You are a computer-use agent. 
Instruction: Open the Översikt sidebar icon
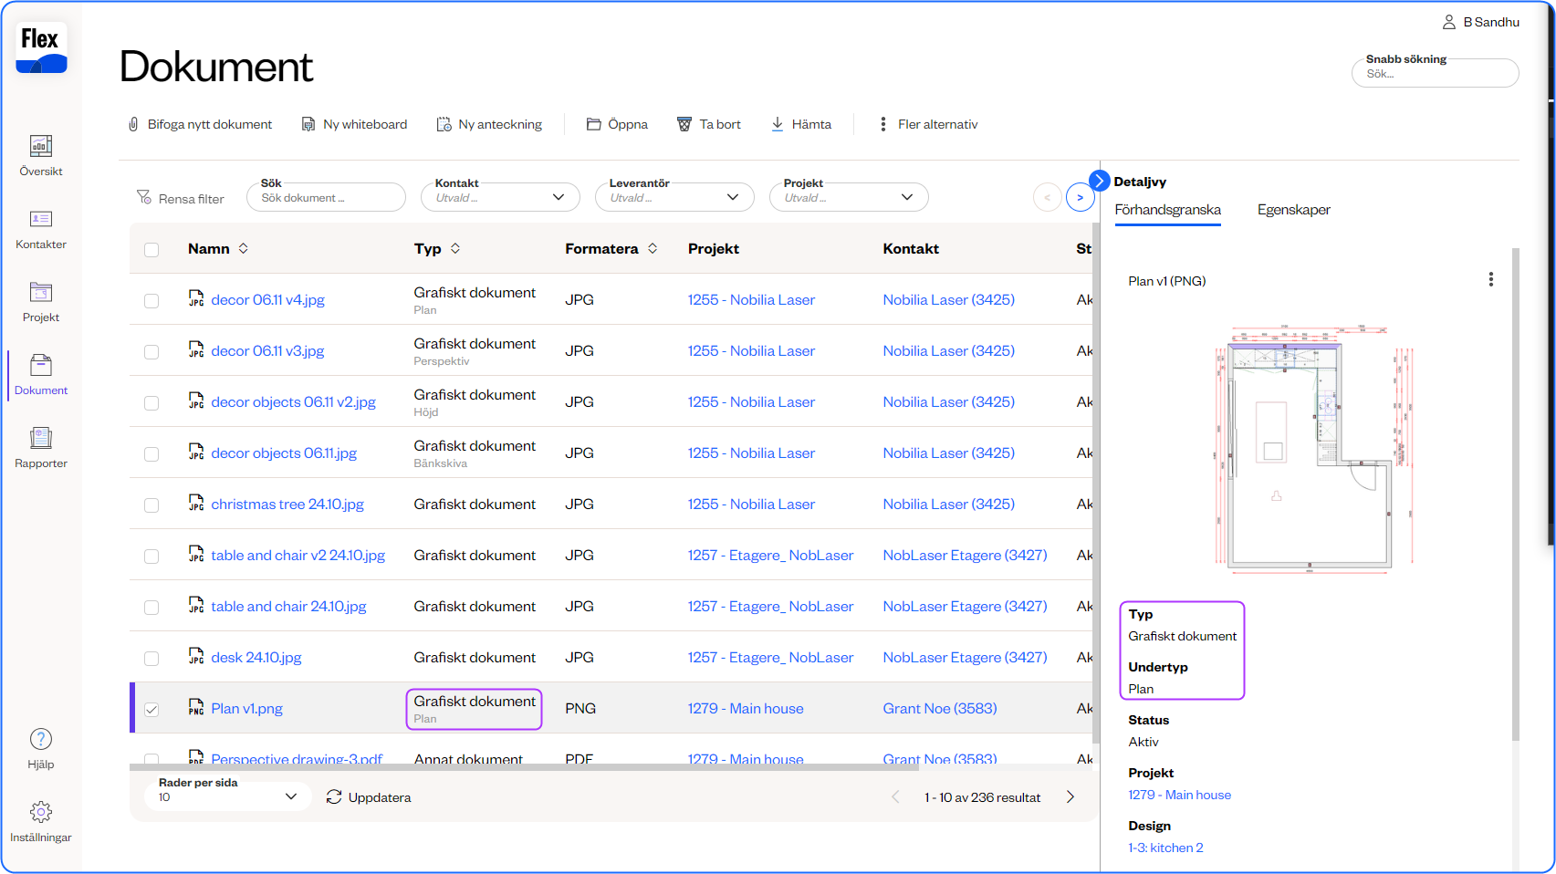(40, 146)
